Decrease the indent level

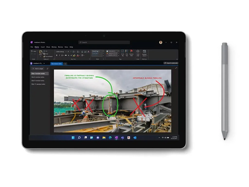[82, 52]
